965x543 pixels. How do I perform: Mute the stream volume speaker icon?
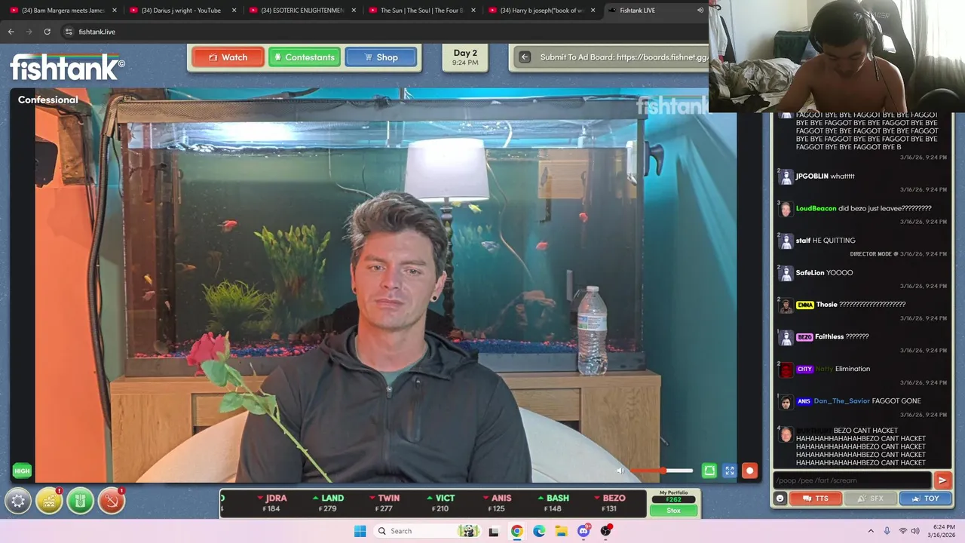tap(620, 471)
